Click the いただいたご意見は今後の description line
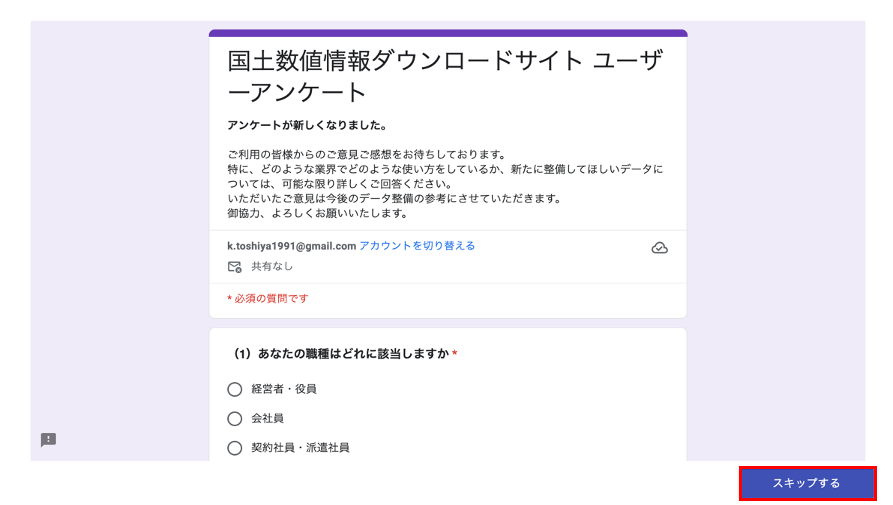Screen dimensions: 893x505 click(x=394, y=199)
